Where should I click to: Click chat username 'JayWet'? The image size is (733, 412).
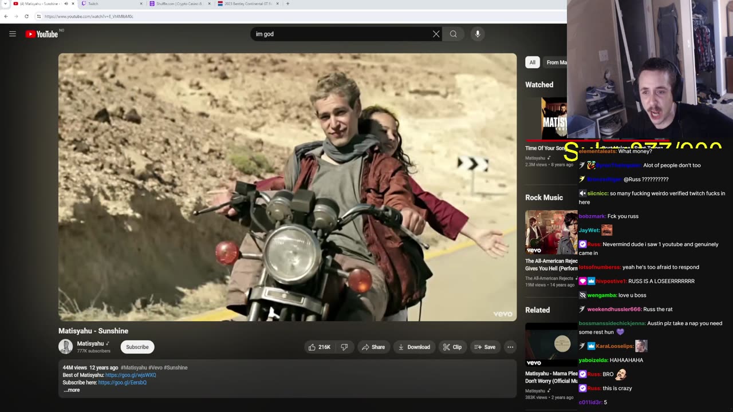589,231
